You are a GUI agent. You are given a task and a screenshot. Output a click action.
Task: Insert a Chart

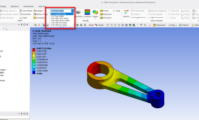point(23,18)
